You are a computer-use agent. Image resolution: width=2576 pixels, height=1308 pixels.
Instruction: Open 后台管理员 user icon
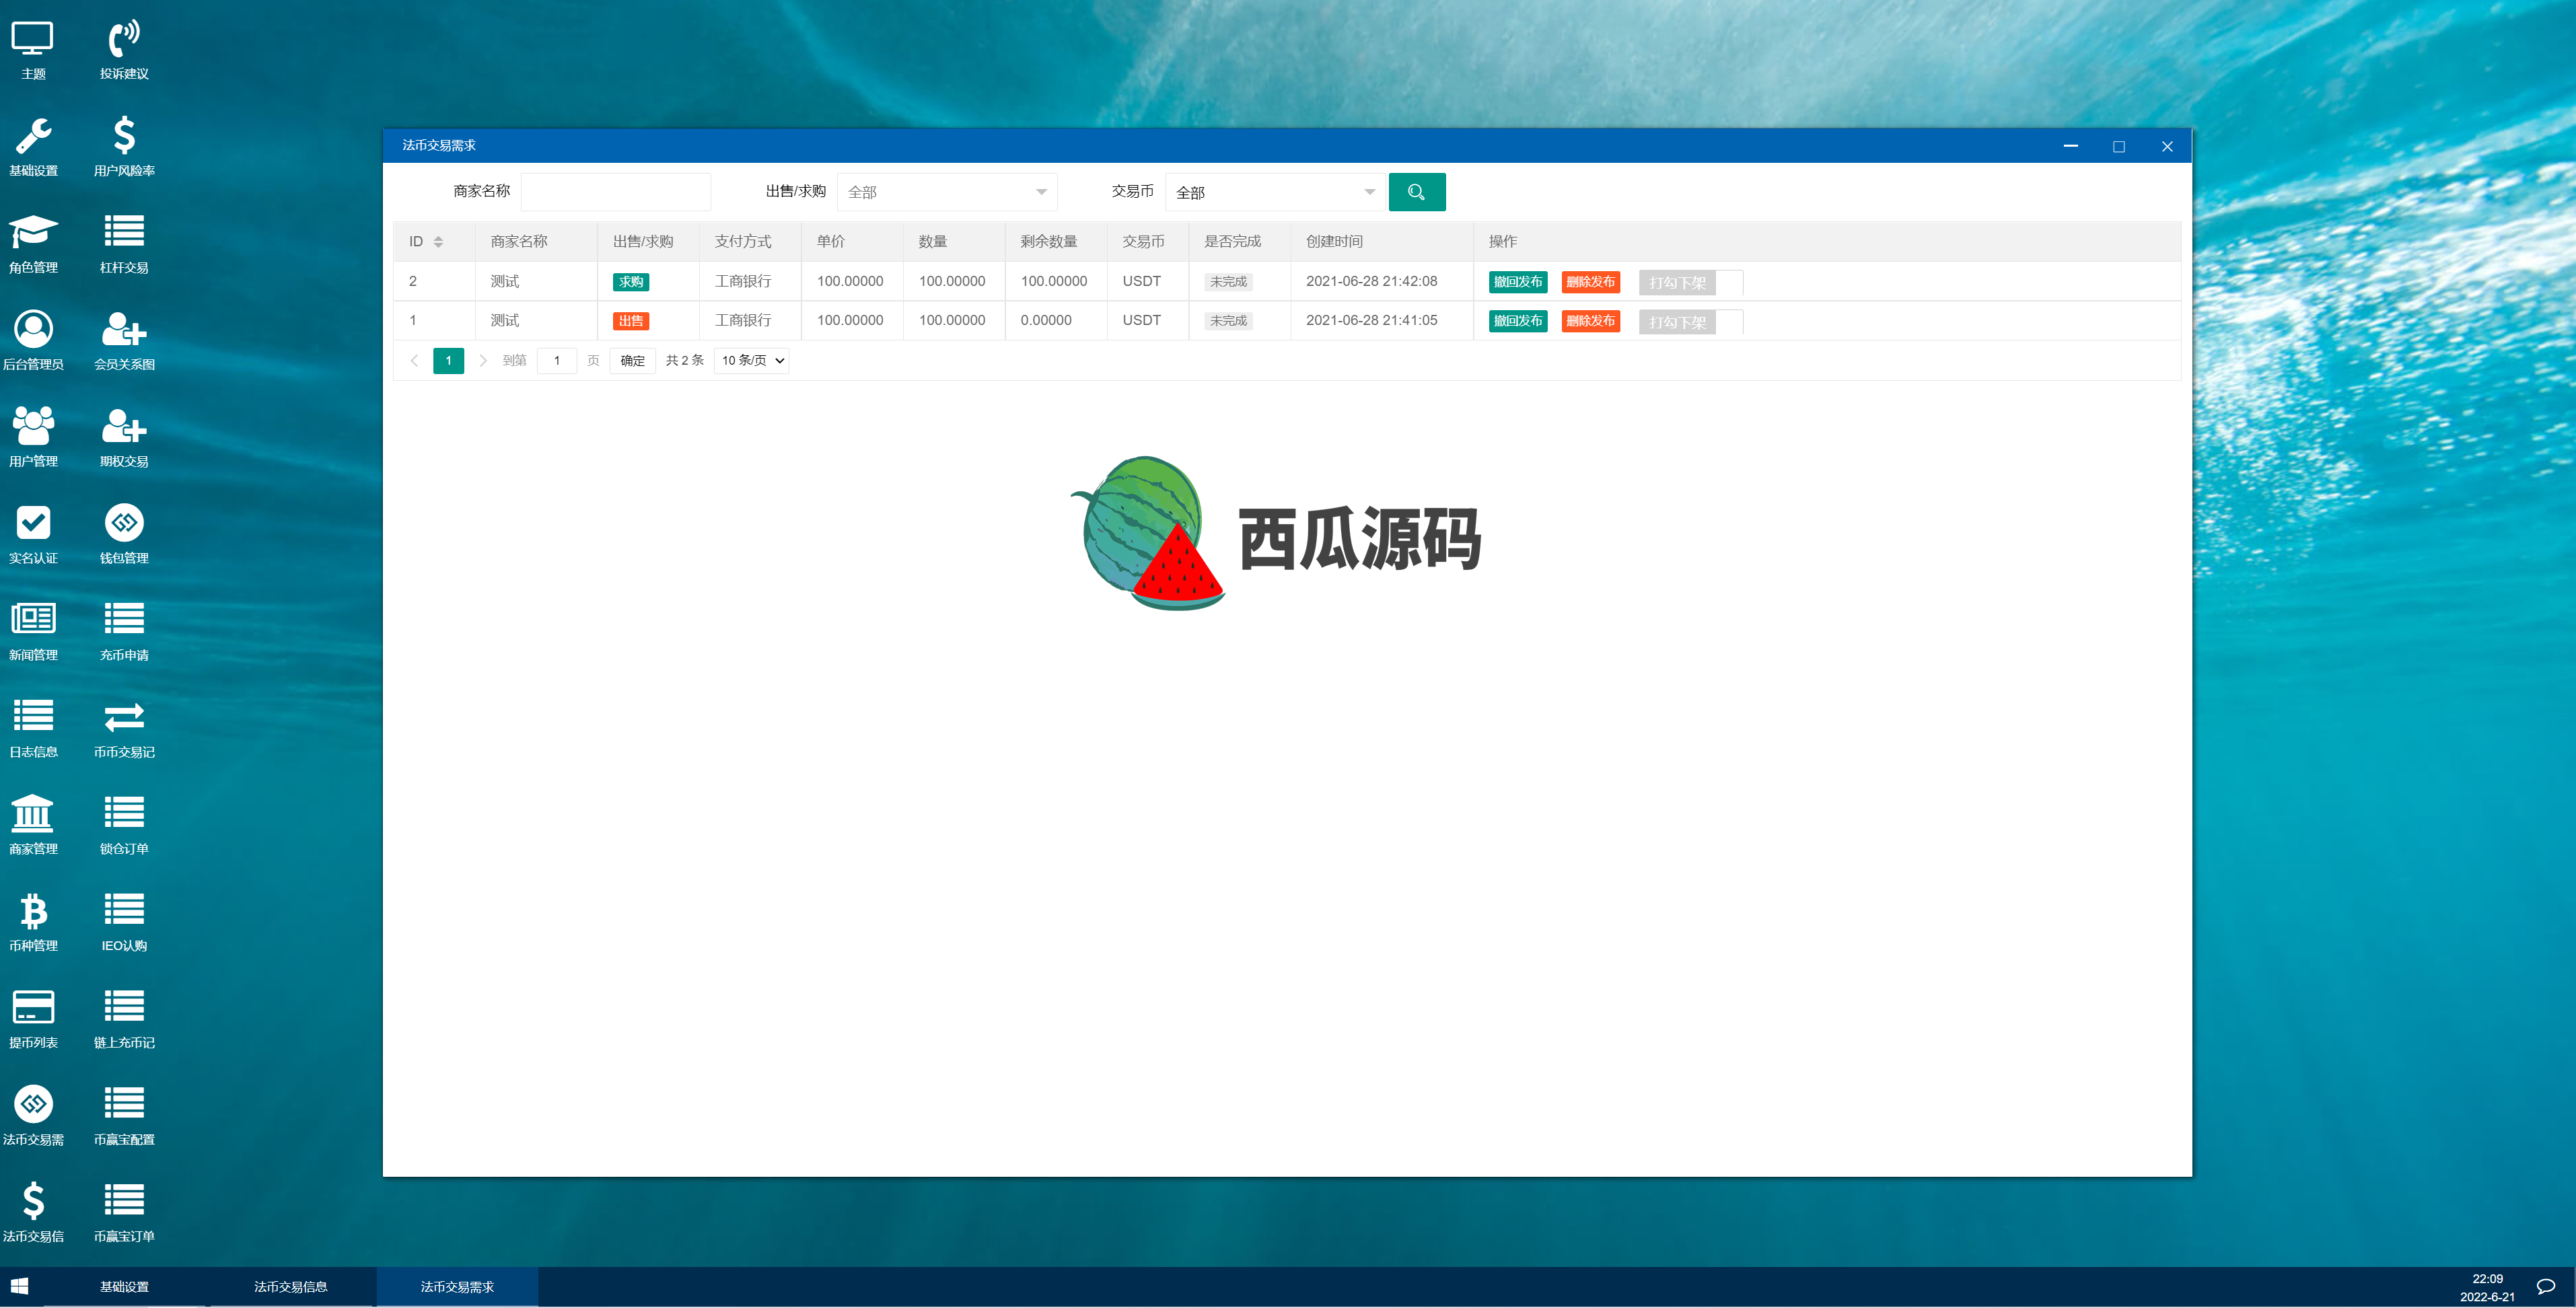33,341
